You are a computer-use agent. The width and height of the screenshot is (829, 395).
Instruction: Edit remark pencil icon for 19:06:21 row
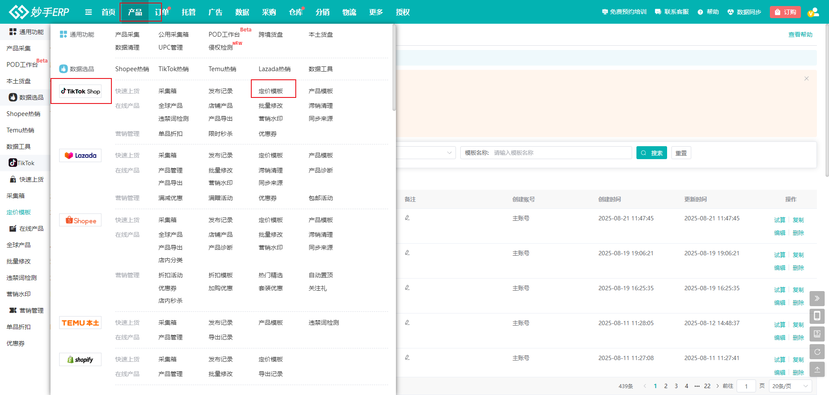[407, 253]
